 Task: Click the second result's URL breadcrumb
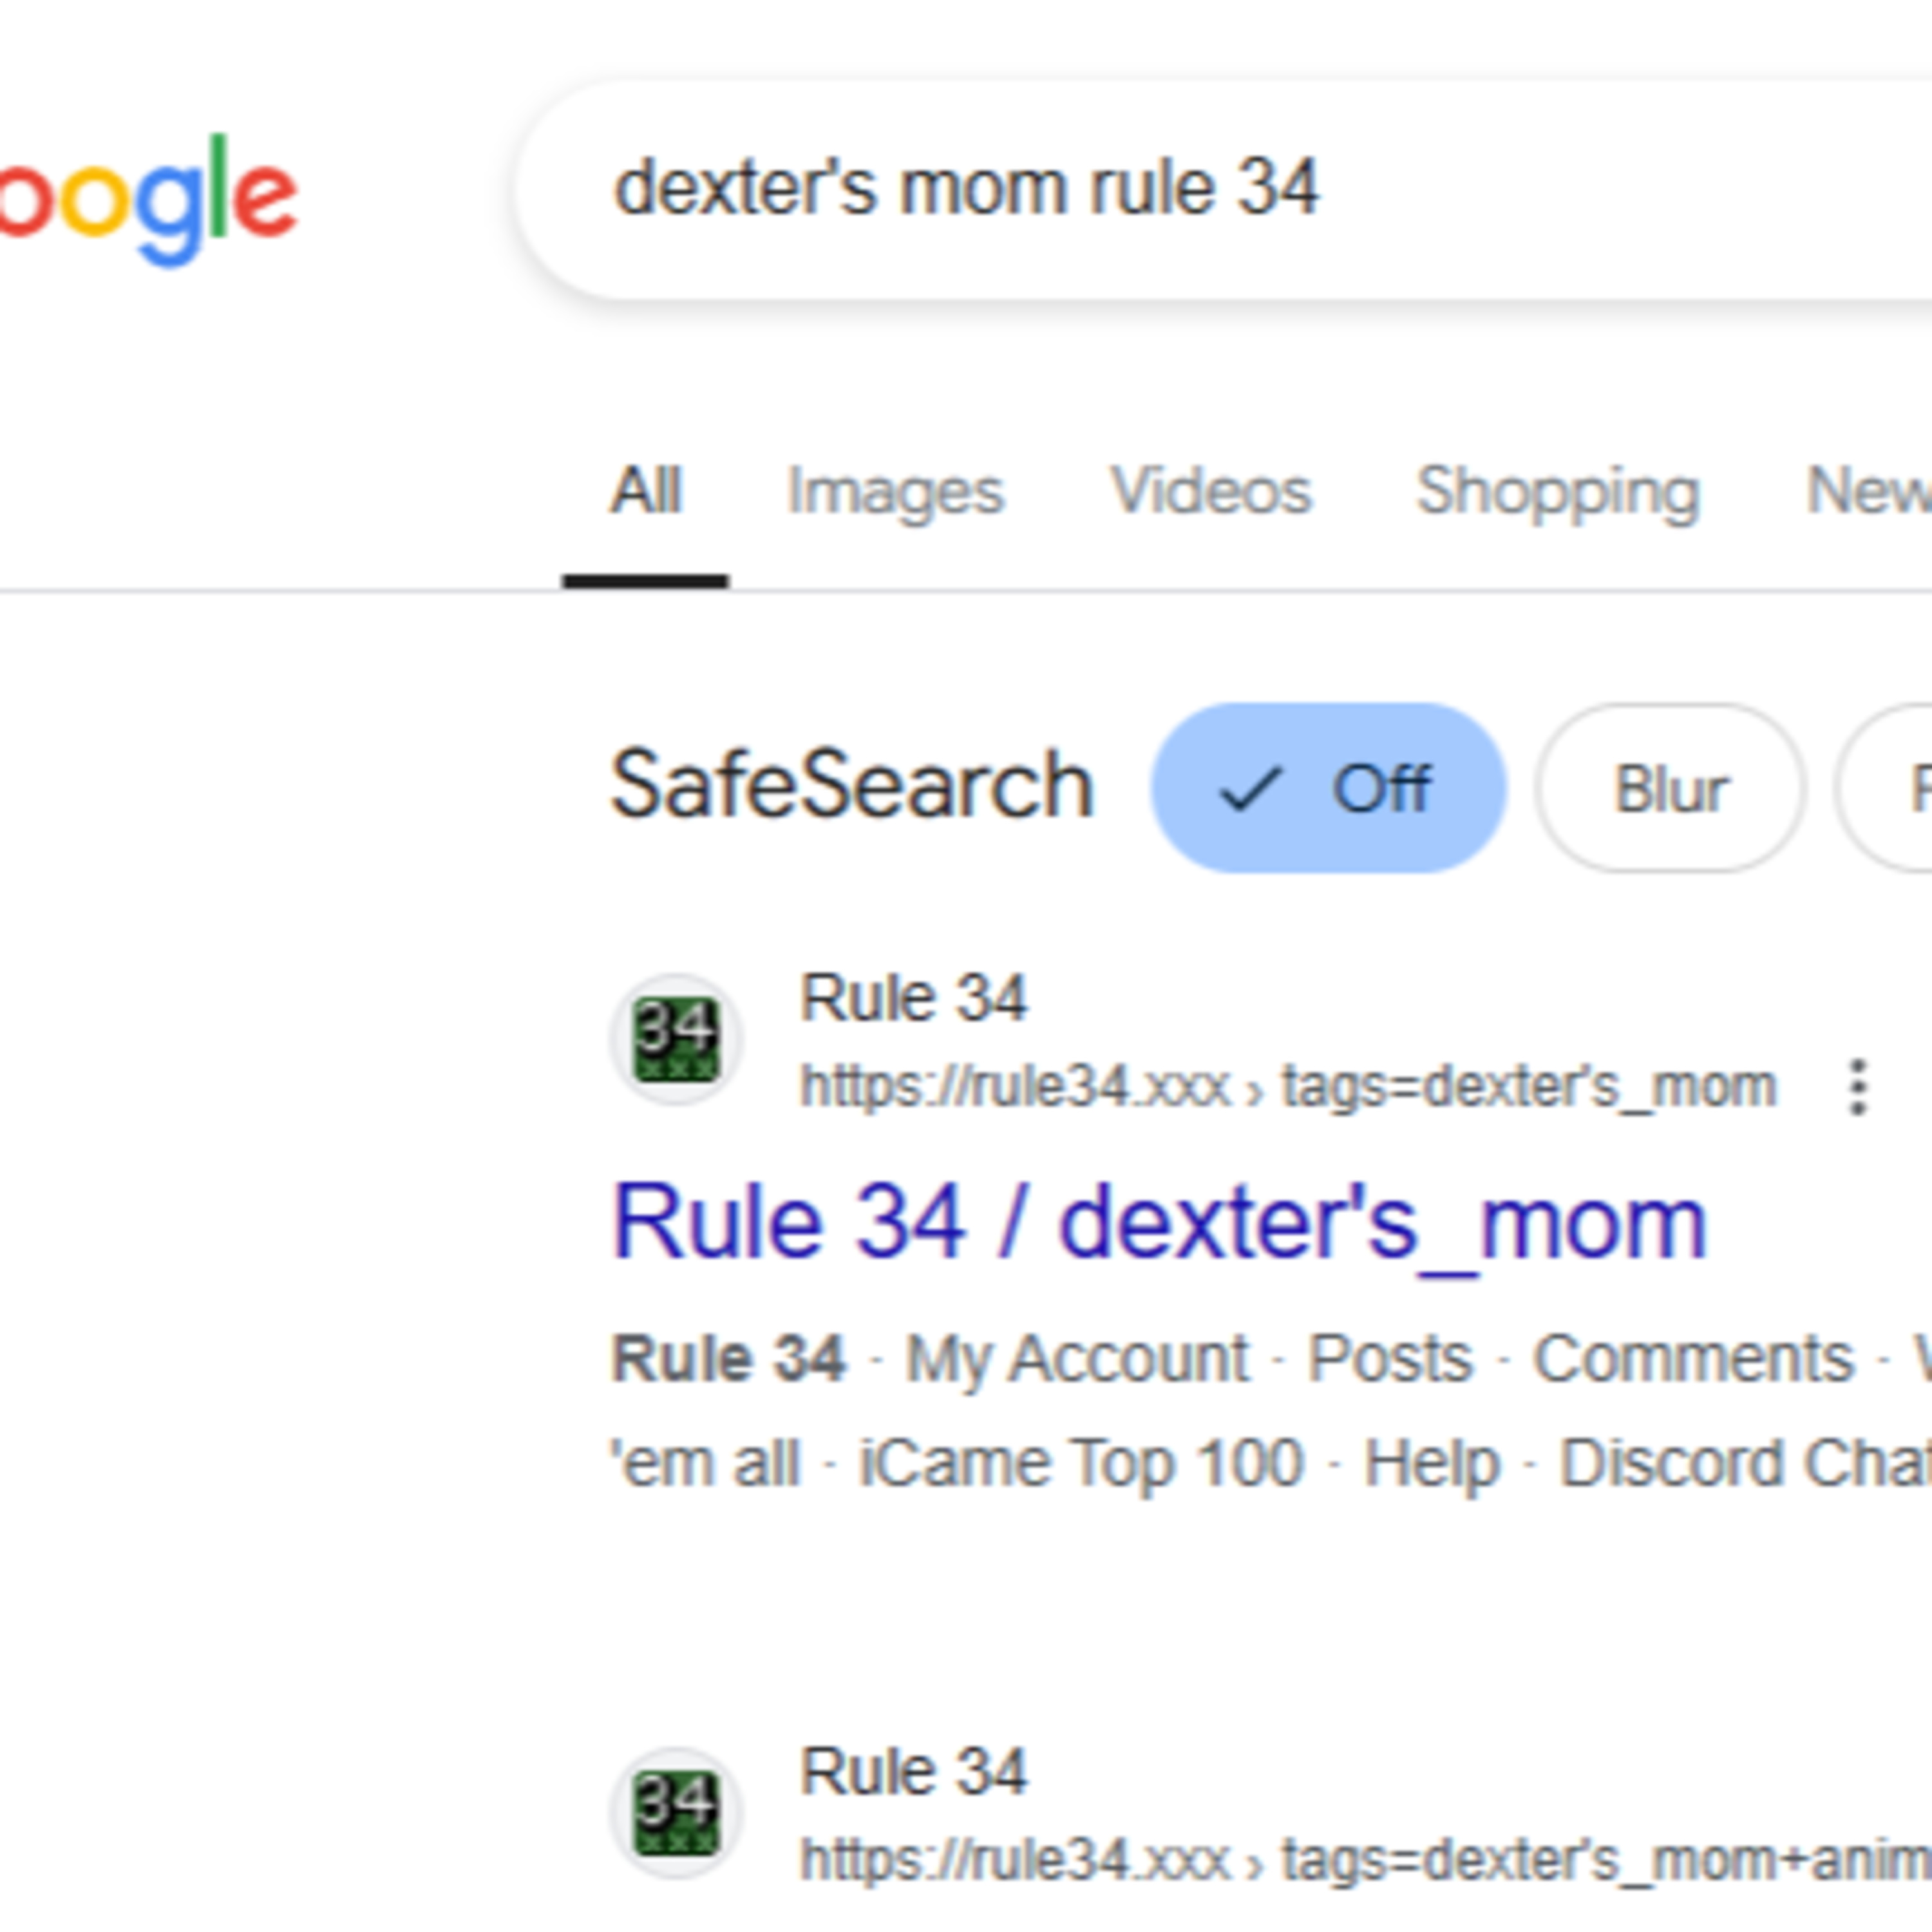1360,1860
